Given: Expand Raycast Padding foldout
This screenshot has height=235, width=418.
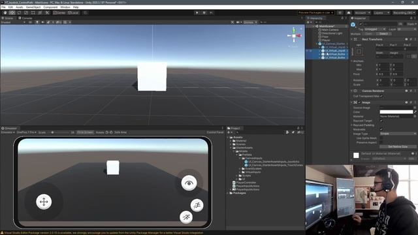Looking at the screenshot, I should [x=352, y=125].
